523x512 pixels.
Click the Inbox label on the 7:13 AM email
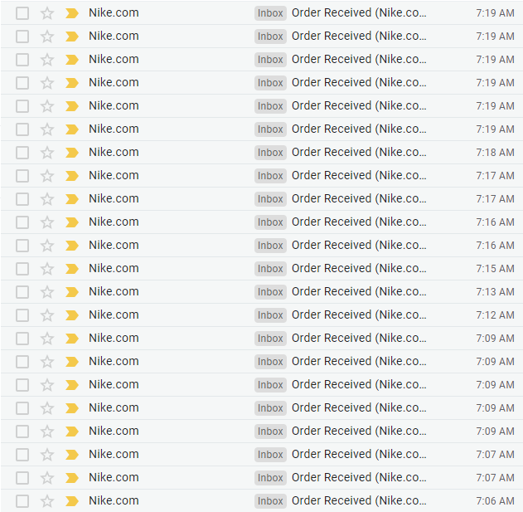coord(270,292)
